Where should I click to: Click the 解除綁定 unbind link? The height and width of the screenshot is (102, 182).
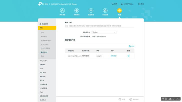point(113,56)
